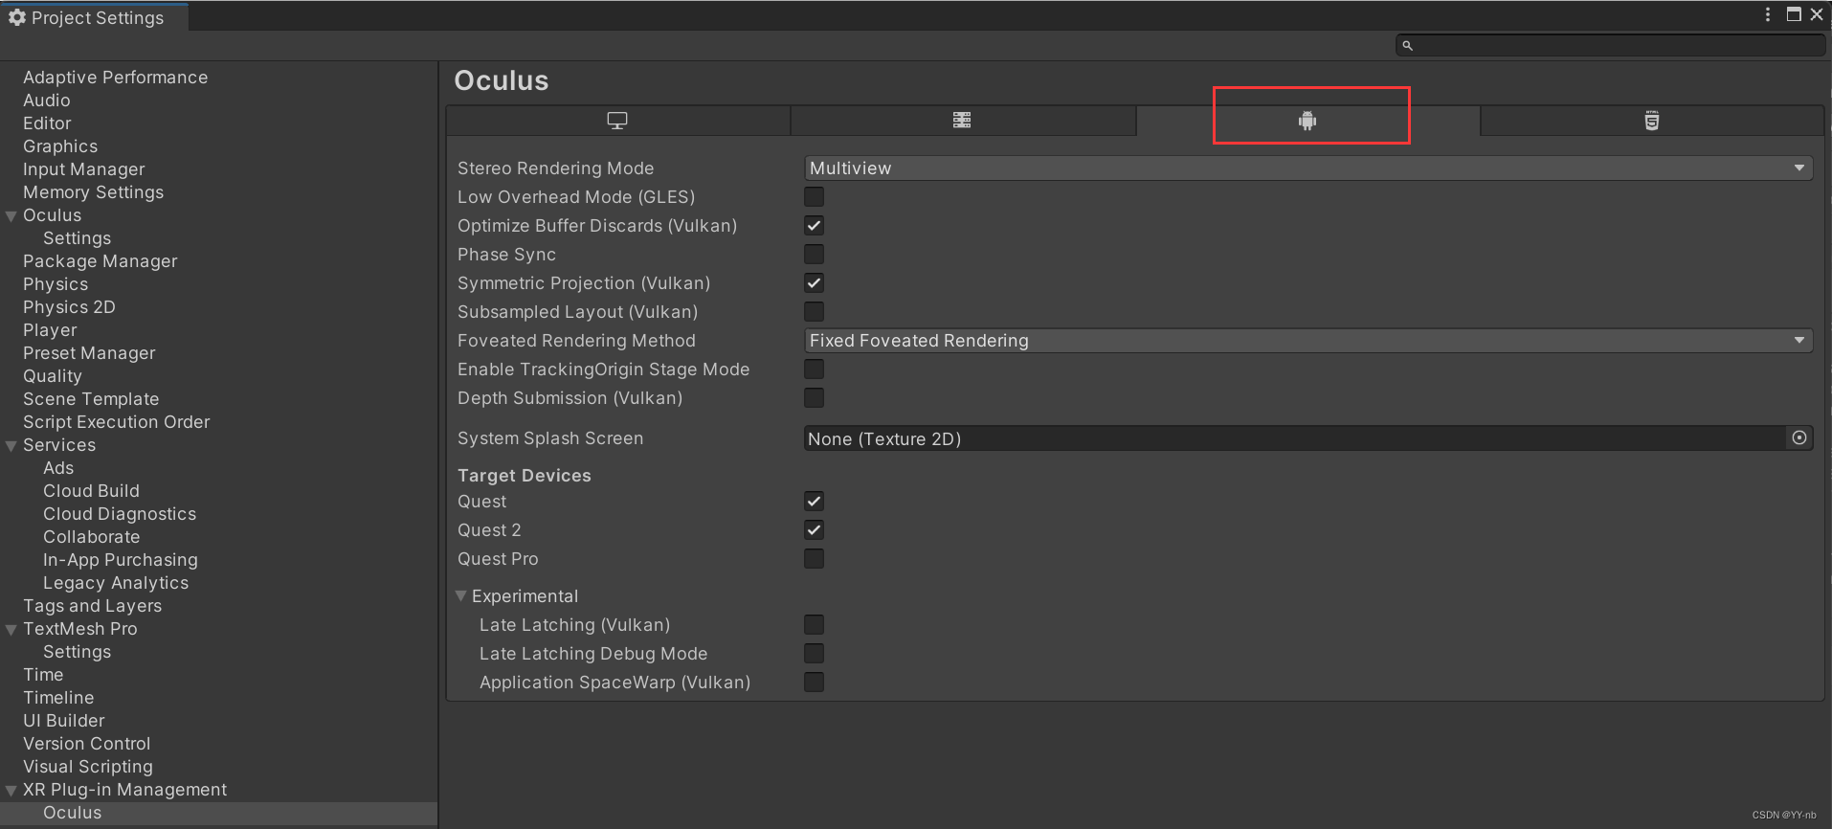The height and width of the screenshot is (829, 1832).
Task: Collapse the Experimental section
Action: 461,596
